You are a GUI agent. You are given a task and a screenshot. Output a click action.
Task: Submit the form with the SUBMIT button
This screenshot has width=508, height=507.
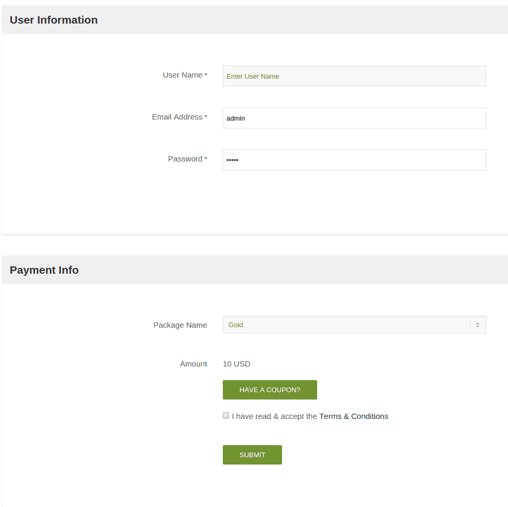click(x=252, y=455)
